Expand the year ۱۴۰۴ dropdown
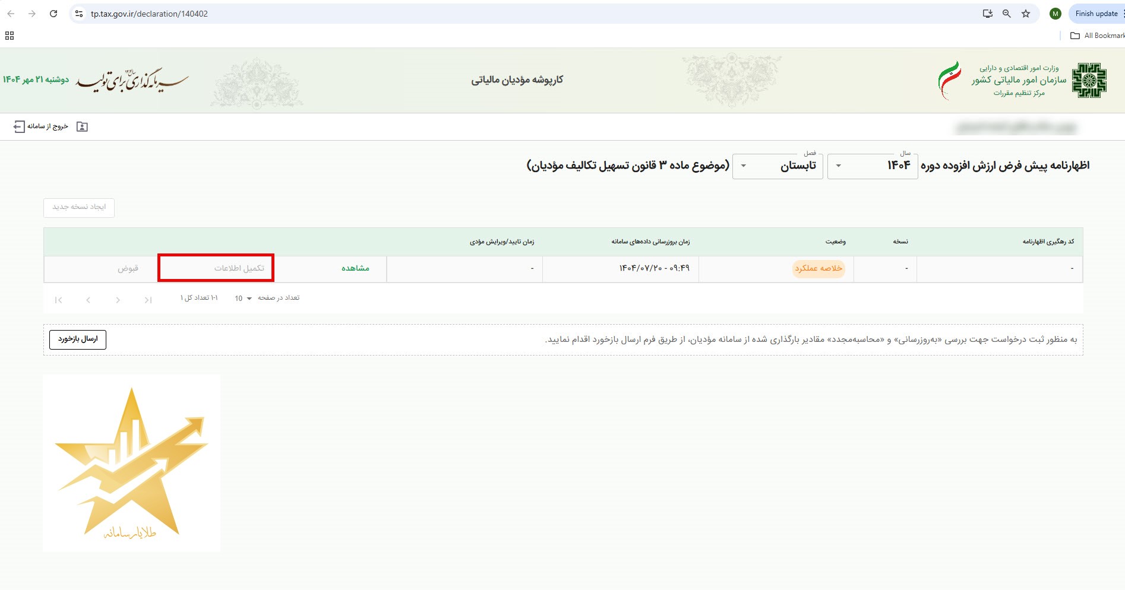 tap(872, 166)
